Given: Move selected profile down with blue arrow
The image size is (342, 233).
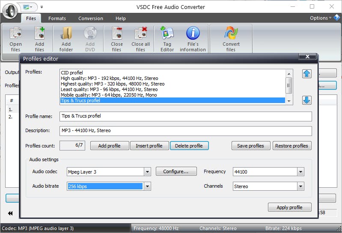Looking at the screenshot, I should 306,100.
